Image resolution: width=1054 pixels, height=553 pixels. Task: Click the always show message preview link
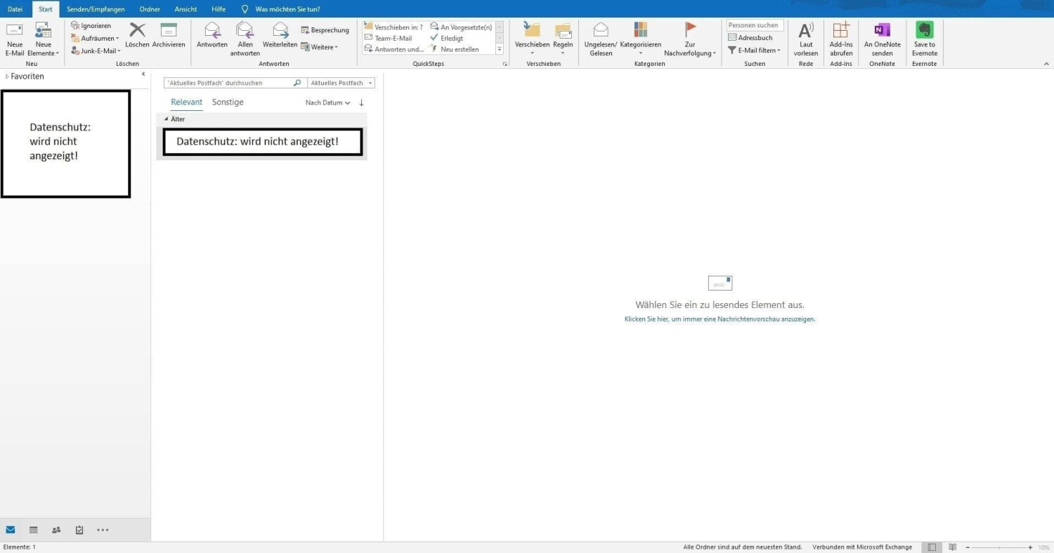pyautogui.click(x=720, y=319)
